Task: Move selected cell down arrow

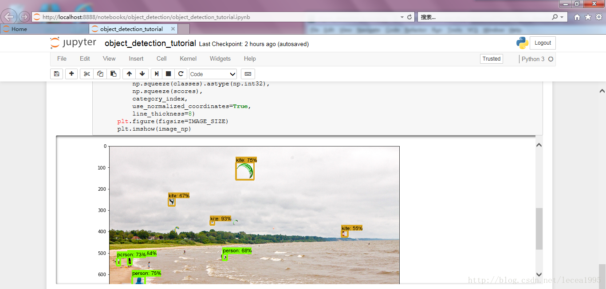Action: tap(142, 74)
